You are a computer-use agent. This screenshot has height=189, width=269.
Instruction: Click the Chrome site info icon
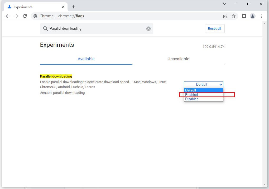[35, 16]
